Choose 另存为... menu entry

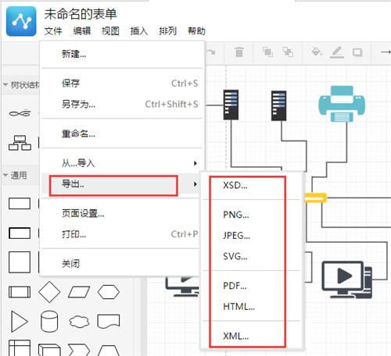[x=122, y=104]
